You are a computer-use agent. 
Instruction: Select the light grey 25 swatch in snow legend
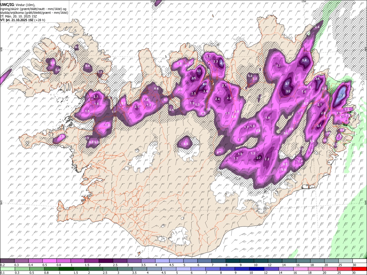(346, 261)
